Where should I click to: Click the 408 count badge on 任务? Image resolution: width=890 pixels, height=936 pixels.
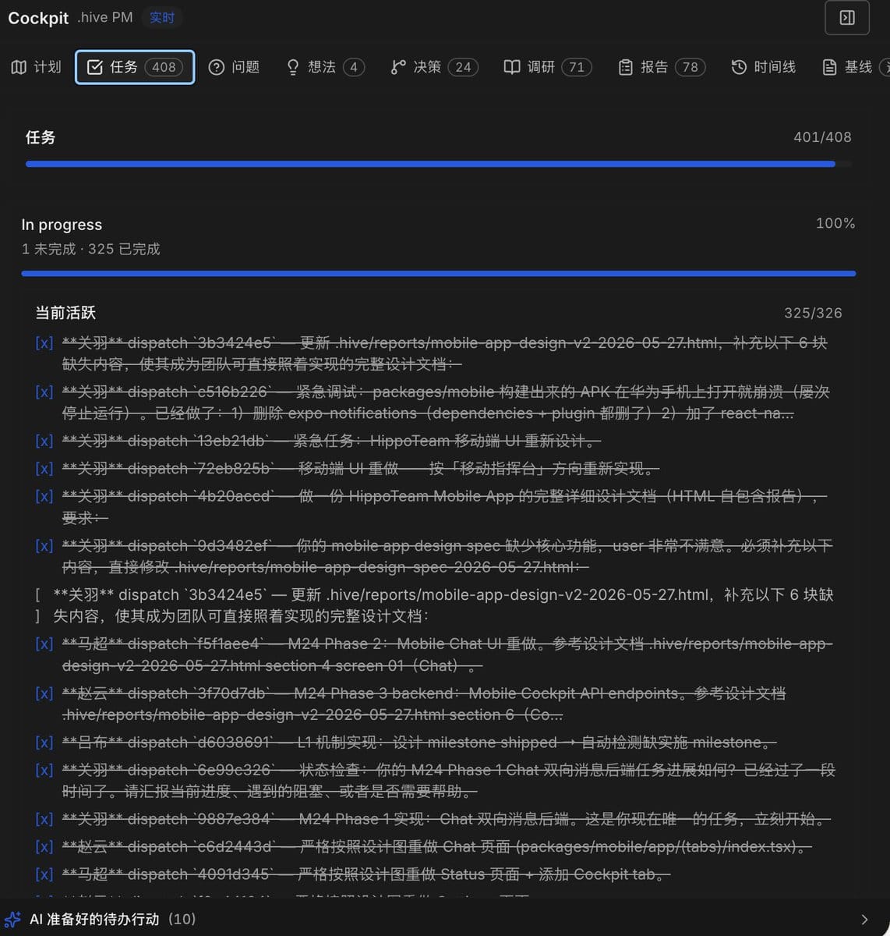click(x=164, y=67)
